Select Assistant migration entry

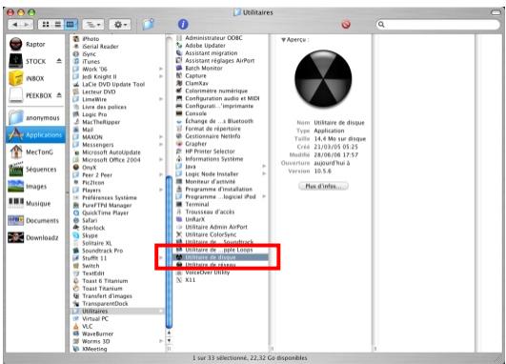coord(211,53)
